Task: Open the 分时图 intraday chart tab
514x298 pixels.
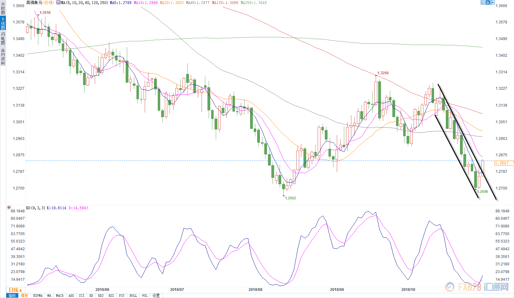Action: pyautogui.click(x=3, y=8)
